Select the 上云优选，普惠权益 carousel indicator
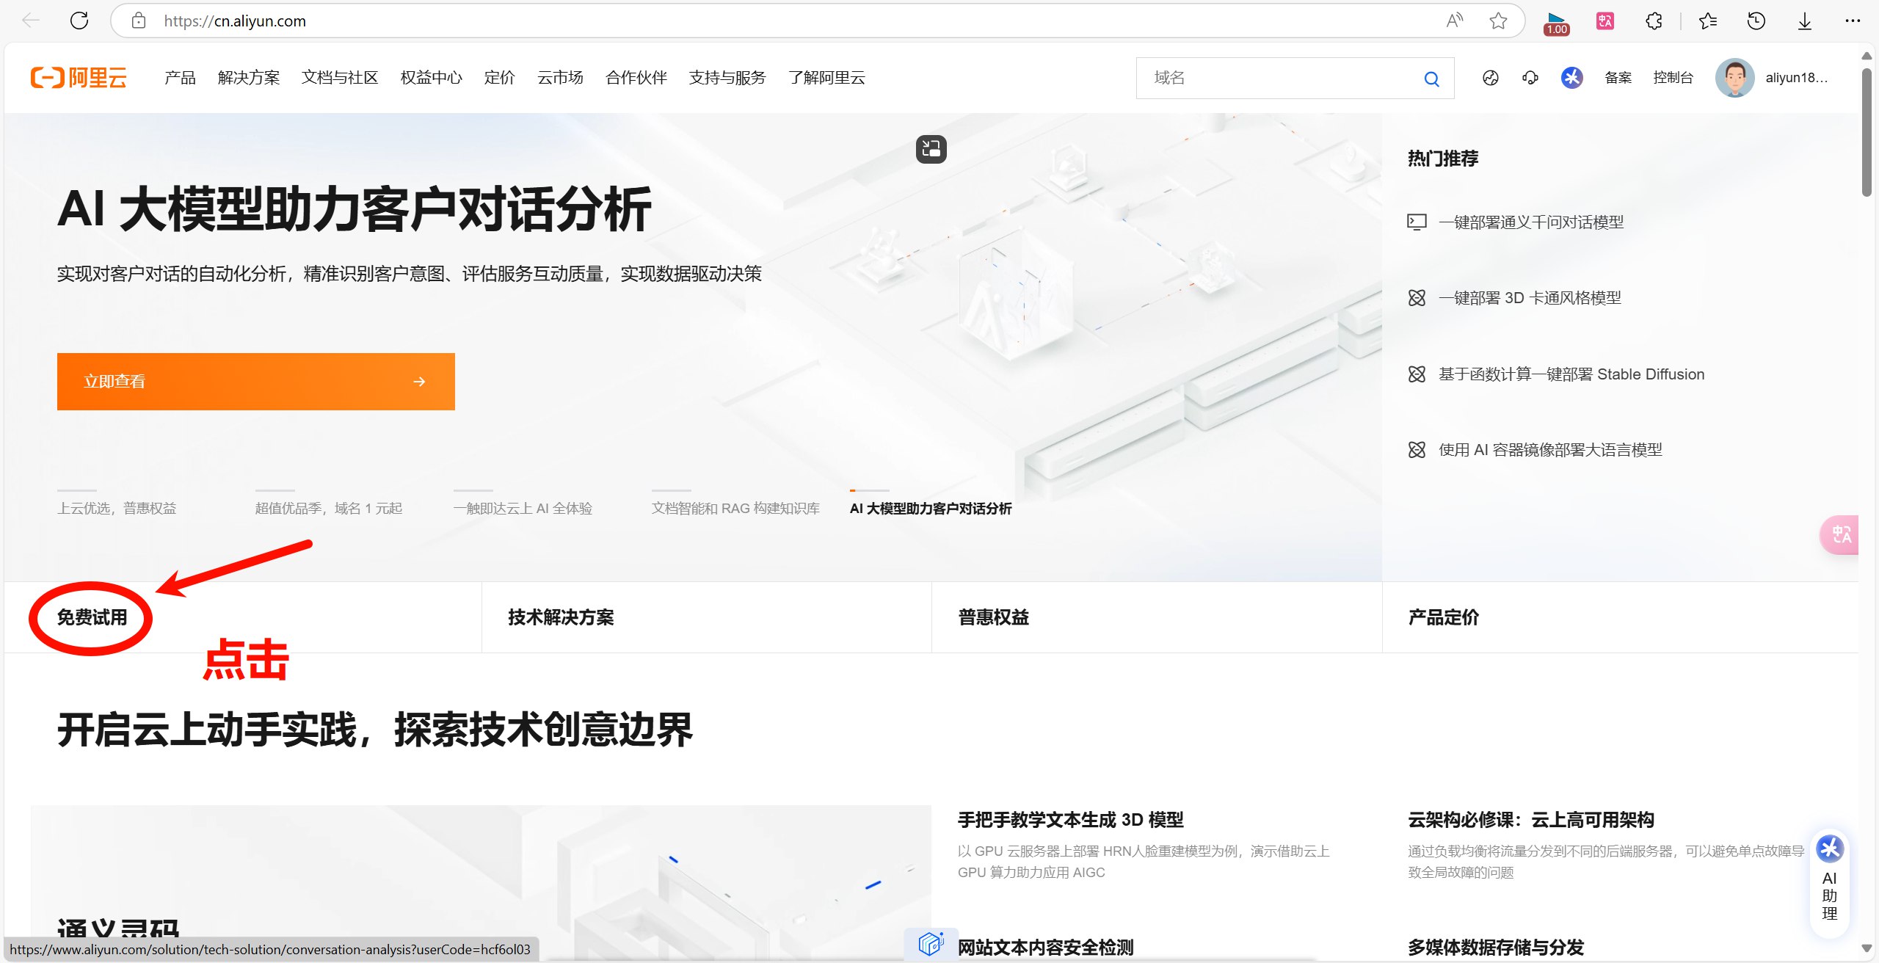The height and width of the screenshot is (963, 1879). pyautogui.click(x=117, y=508)
